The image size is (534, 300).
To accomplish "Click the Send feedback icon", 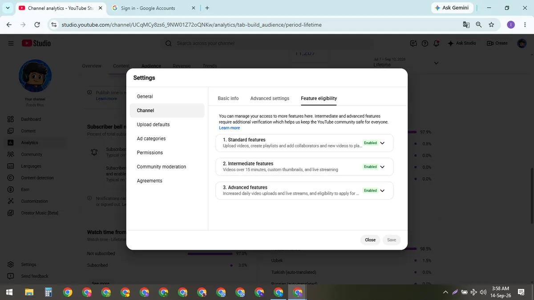I will tap(10, 276).
